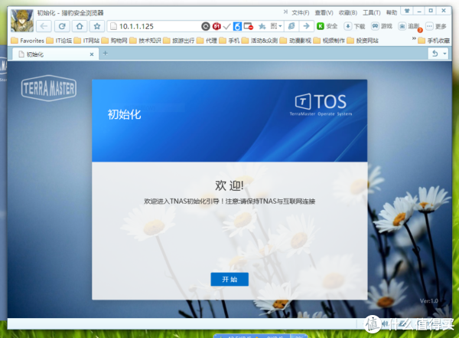Click the user avatar picture
Viewport: 459px width, 338px height.
coord(22,21)
